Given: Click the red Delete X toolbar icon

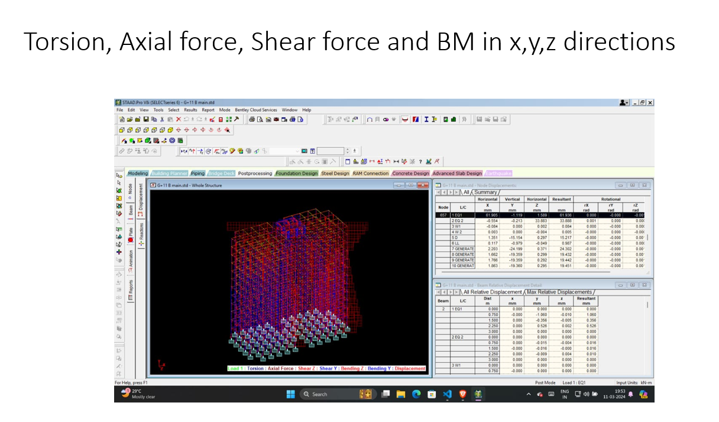Looking at the screenshot, I should (178, 119).
